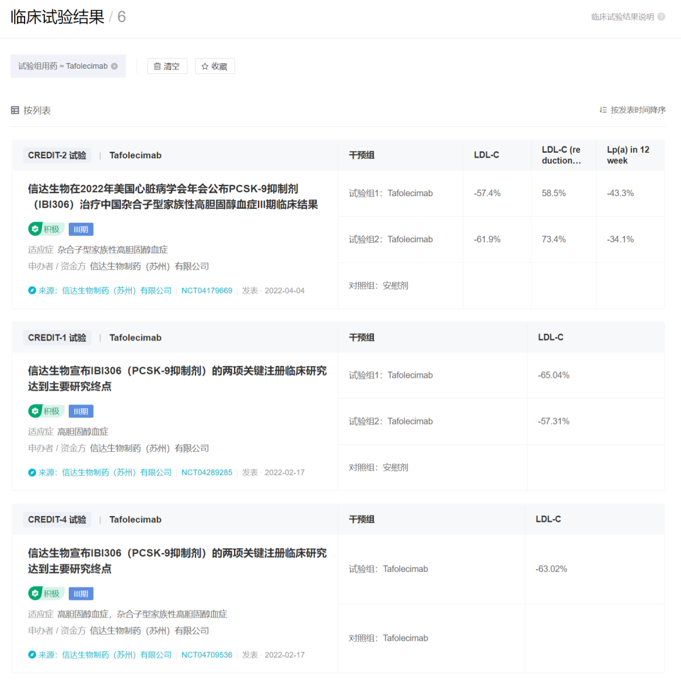This screenshot has width=681, height=680.
Task: Click the 积极 shield badge on CREDIT-2
Action: [46, 229]
